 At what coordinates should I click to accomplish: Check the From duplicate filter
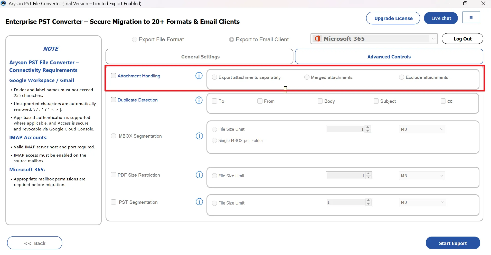(x=260, y=101)
